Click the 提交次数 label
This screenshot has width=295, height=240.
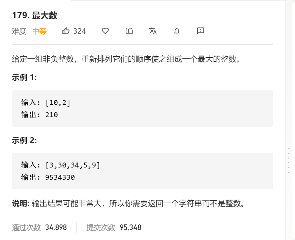pyautogui.click(x=101, y=227)
